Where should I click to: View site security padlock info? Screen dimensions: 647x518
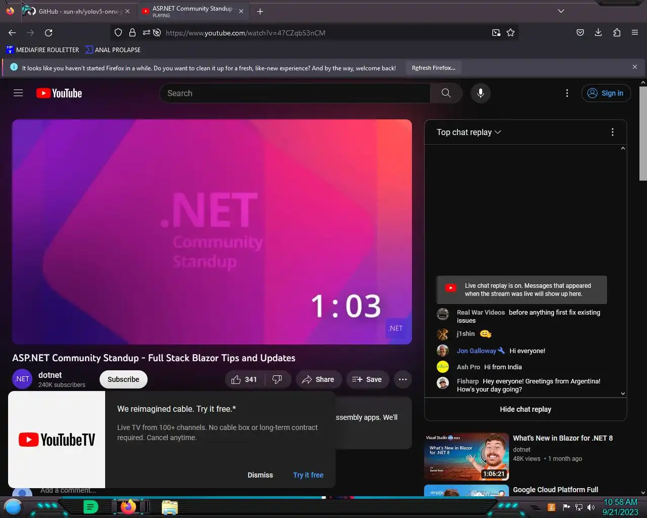coord(132,32)
